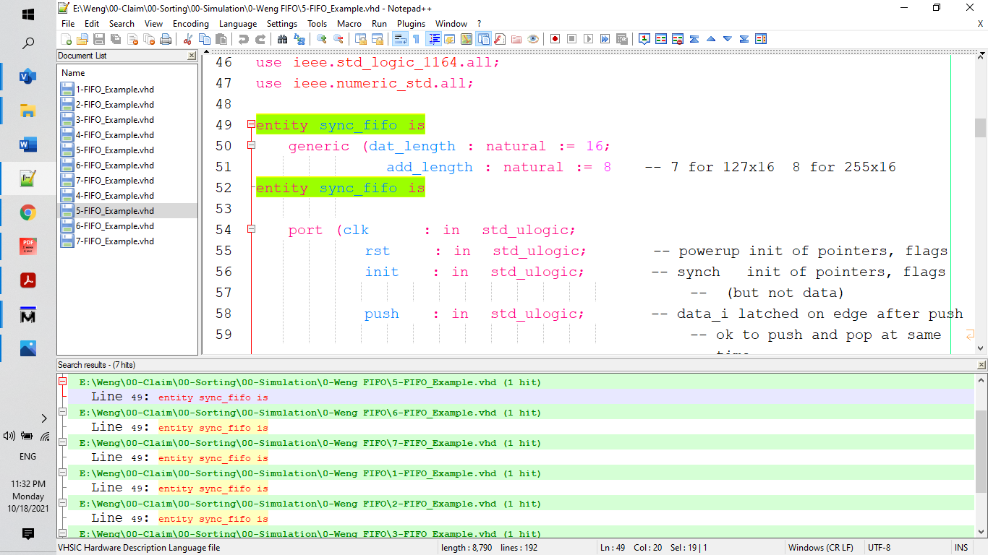Click the INS indicator in status bar
Image resolution: width=988 pixels, height=555 pixels.
[961, 548]
